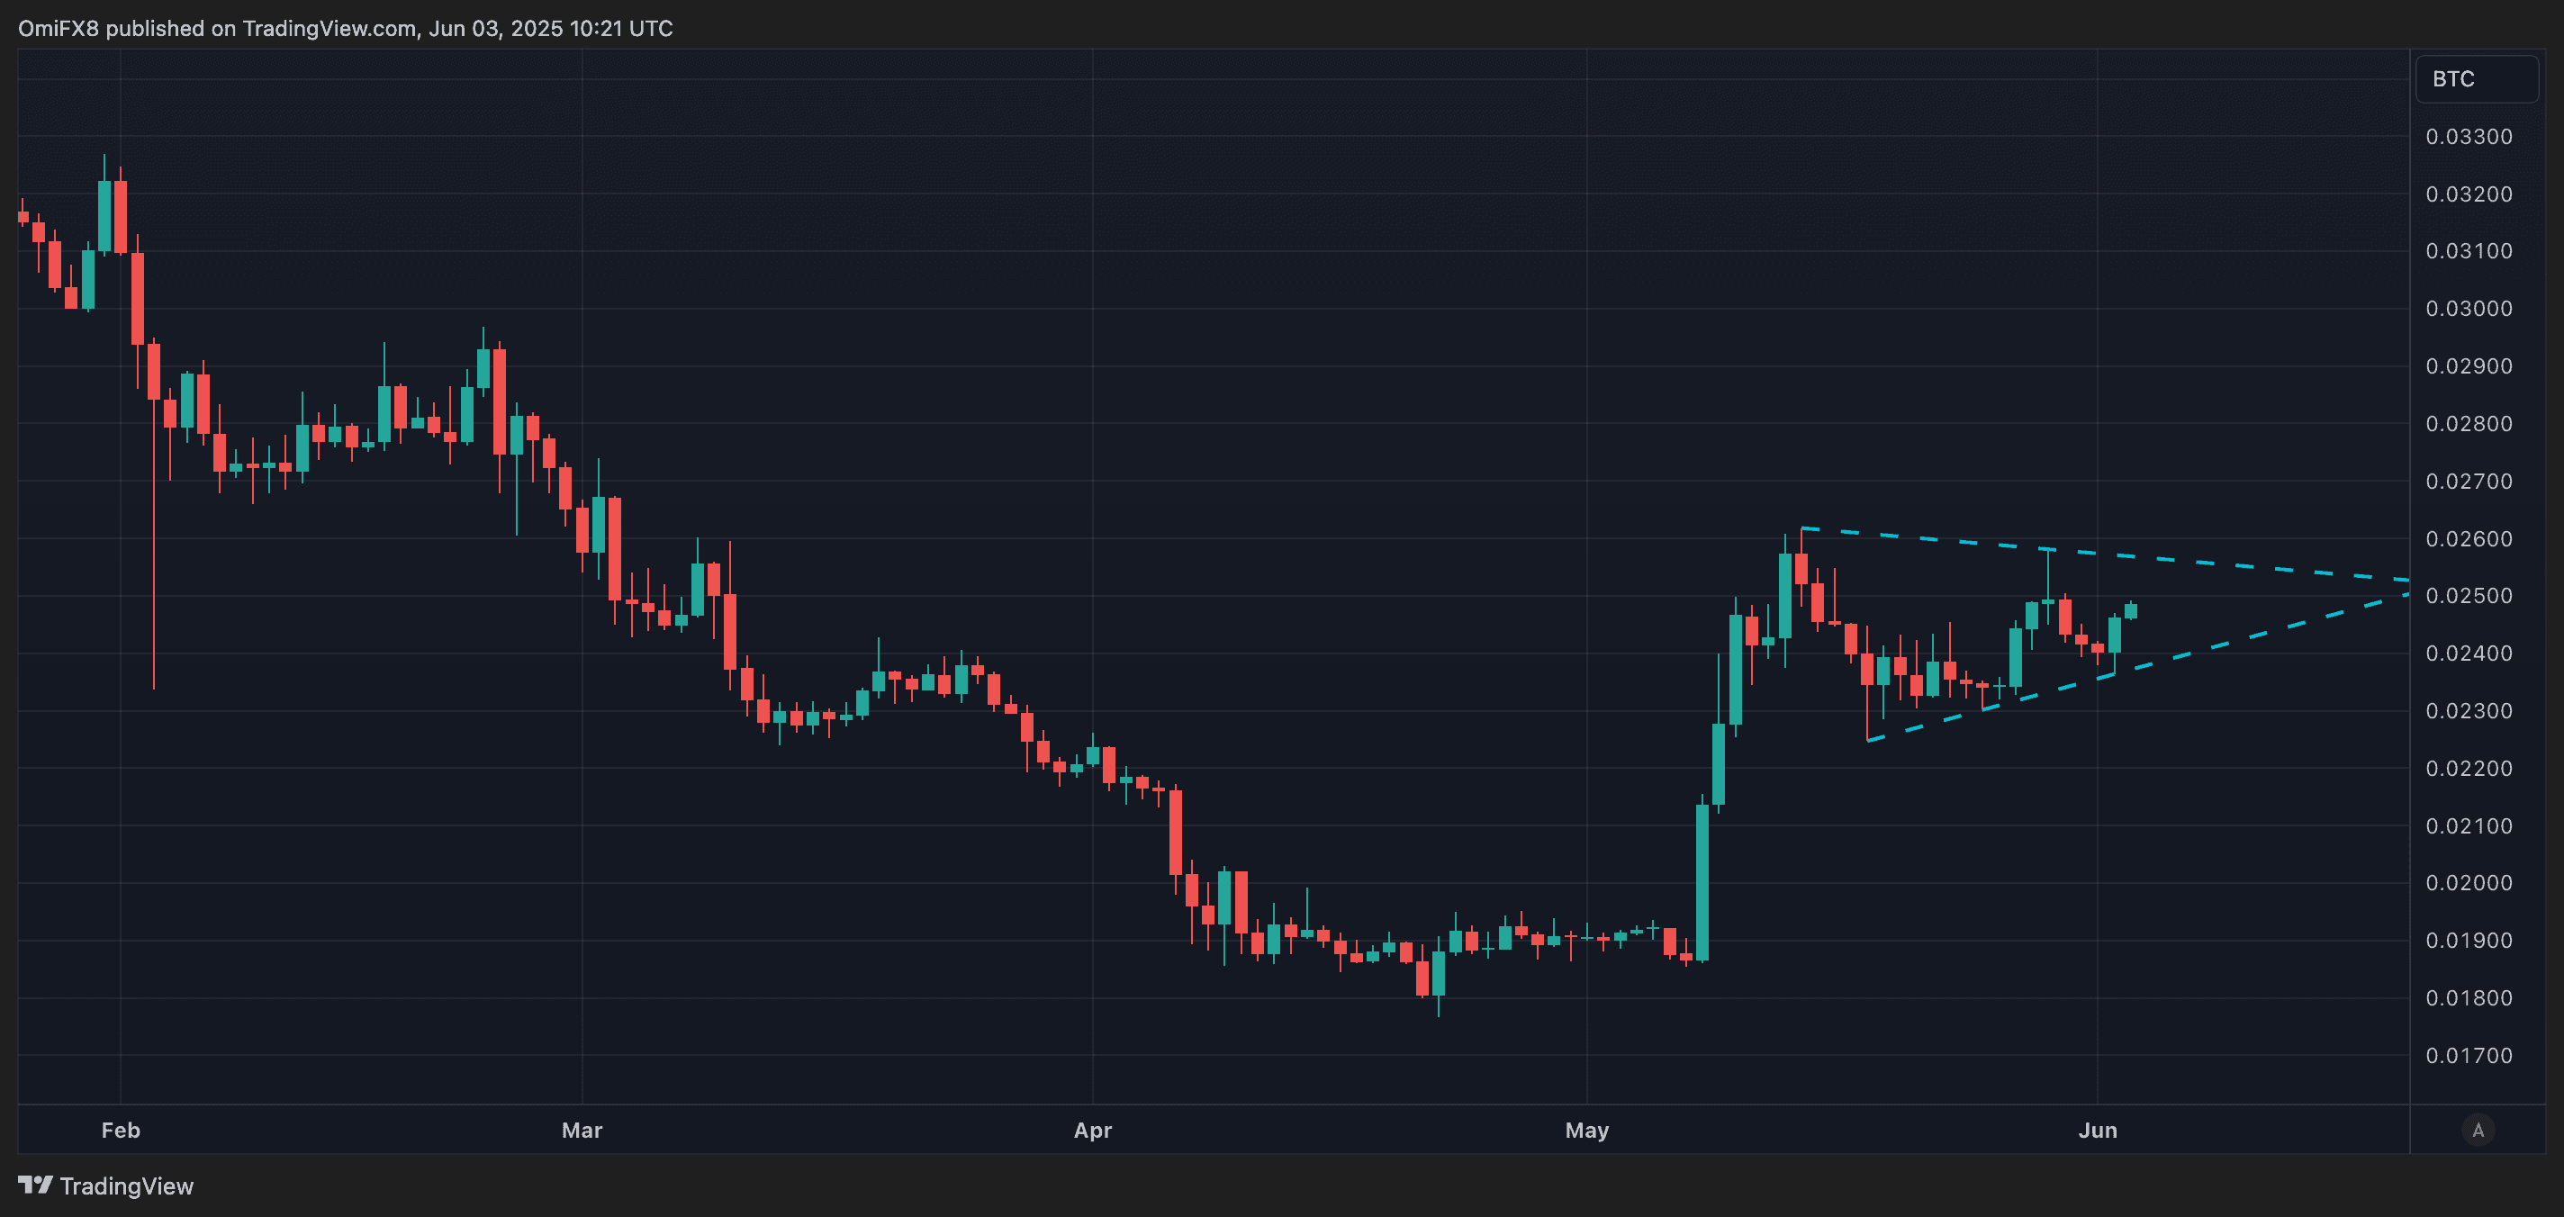
Task: Click the 0.02800 price label
Action: [x=2469, y=424]
